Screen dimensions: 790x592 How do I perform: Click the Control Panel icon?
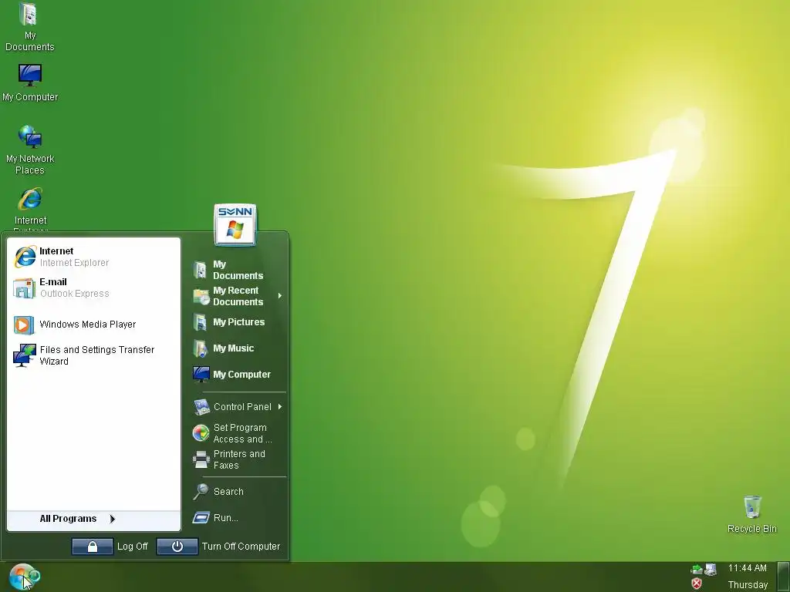(x=201, y=407)
